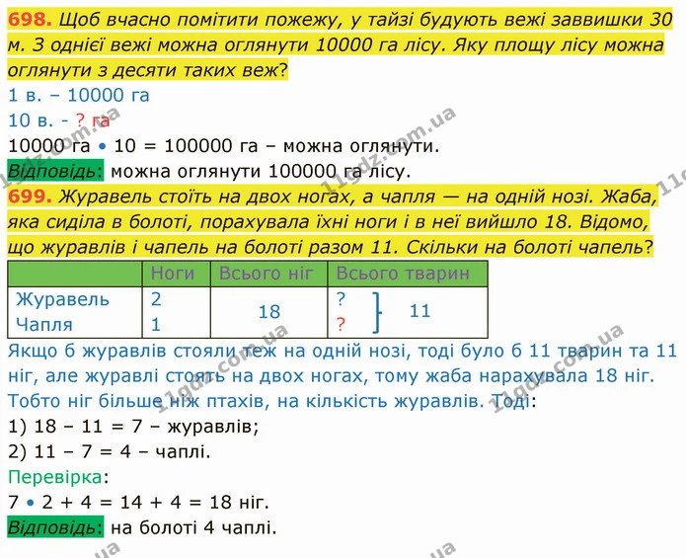Click the red question mark in Чапля row
The height and width of the screenshot is (558, 686).
(341, 324)
